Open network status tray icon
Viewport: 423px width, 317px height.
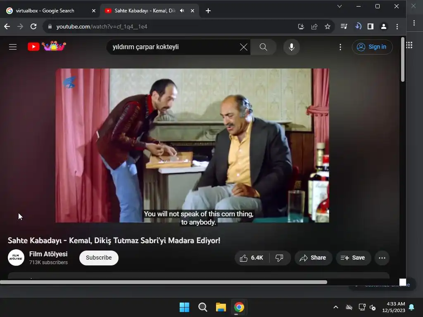[362, 307]
